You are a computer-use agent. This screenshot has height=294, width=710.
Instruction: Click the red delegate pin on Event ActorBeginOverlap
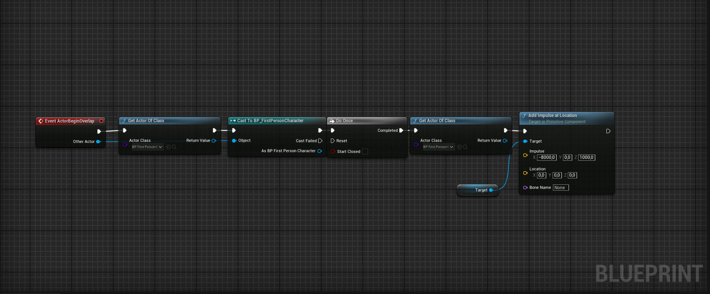tap(101, 121)
